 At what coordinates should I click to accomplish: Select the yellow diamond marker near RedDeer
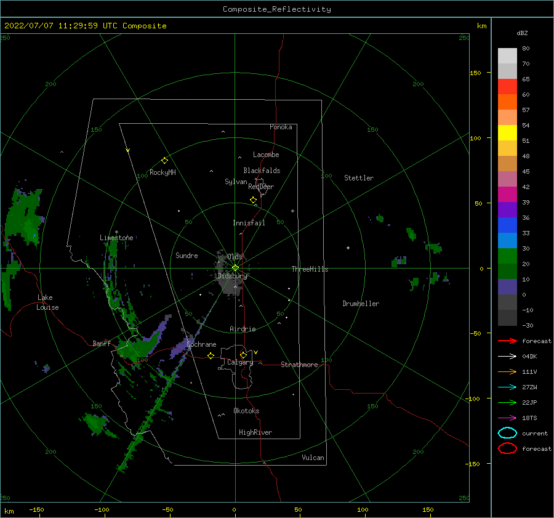[254, 200]
